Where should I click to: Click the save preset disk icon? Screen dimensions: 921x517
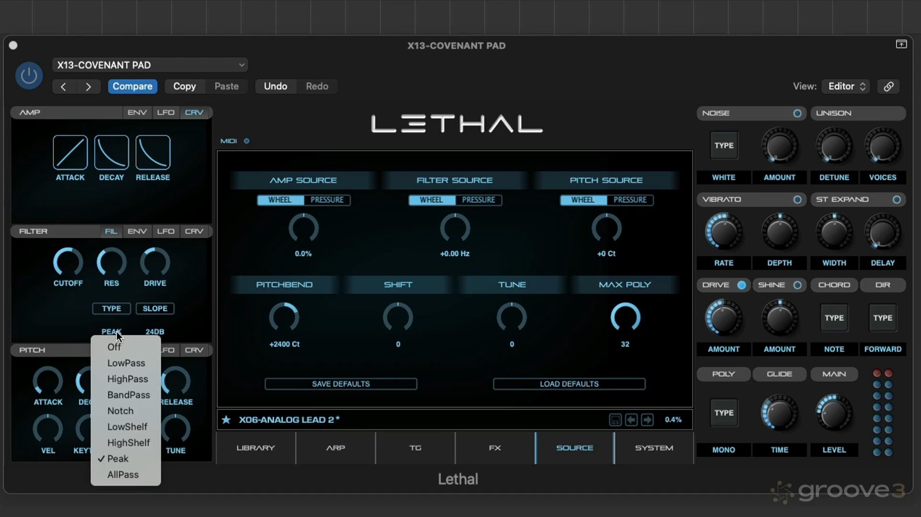pyautogui.click(x=615, y=420)
